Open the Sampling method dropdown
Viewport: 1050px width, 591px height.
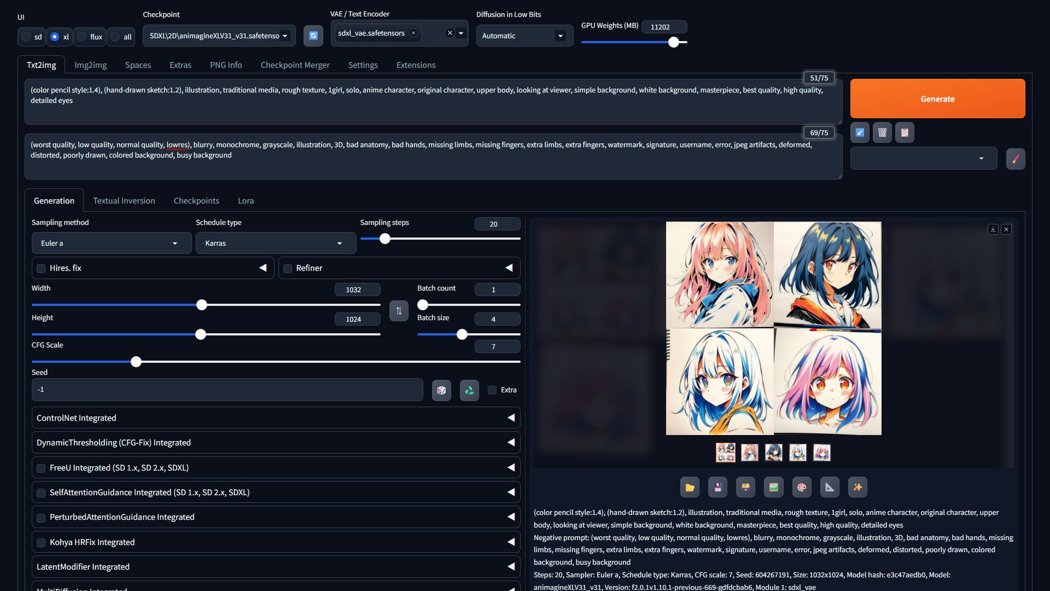(112, 243)
